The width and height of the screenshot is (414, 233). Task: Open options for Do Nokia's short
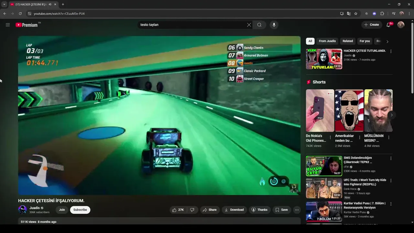(x=330, y=138)
